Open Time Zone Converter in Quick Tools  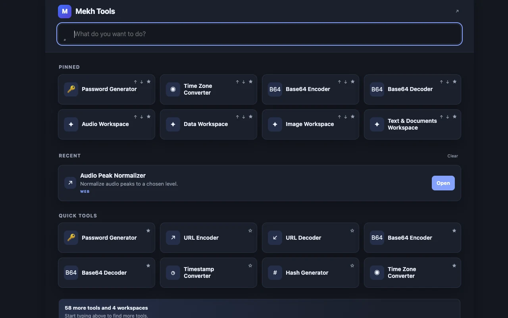coord(412,273)
